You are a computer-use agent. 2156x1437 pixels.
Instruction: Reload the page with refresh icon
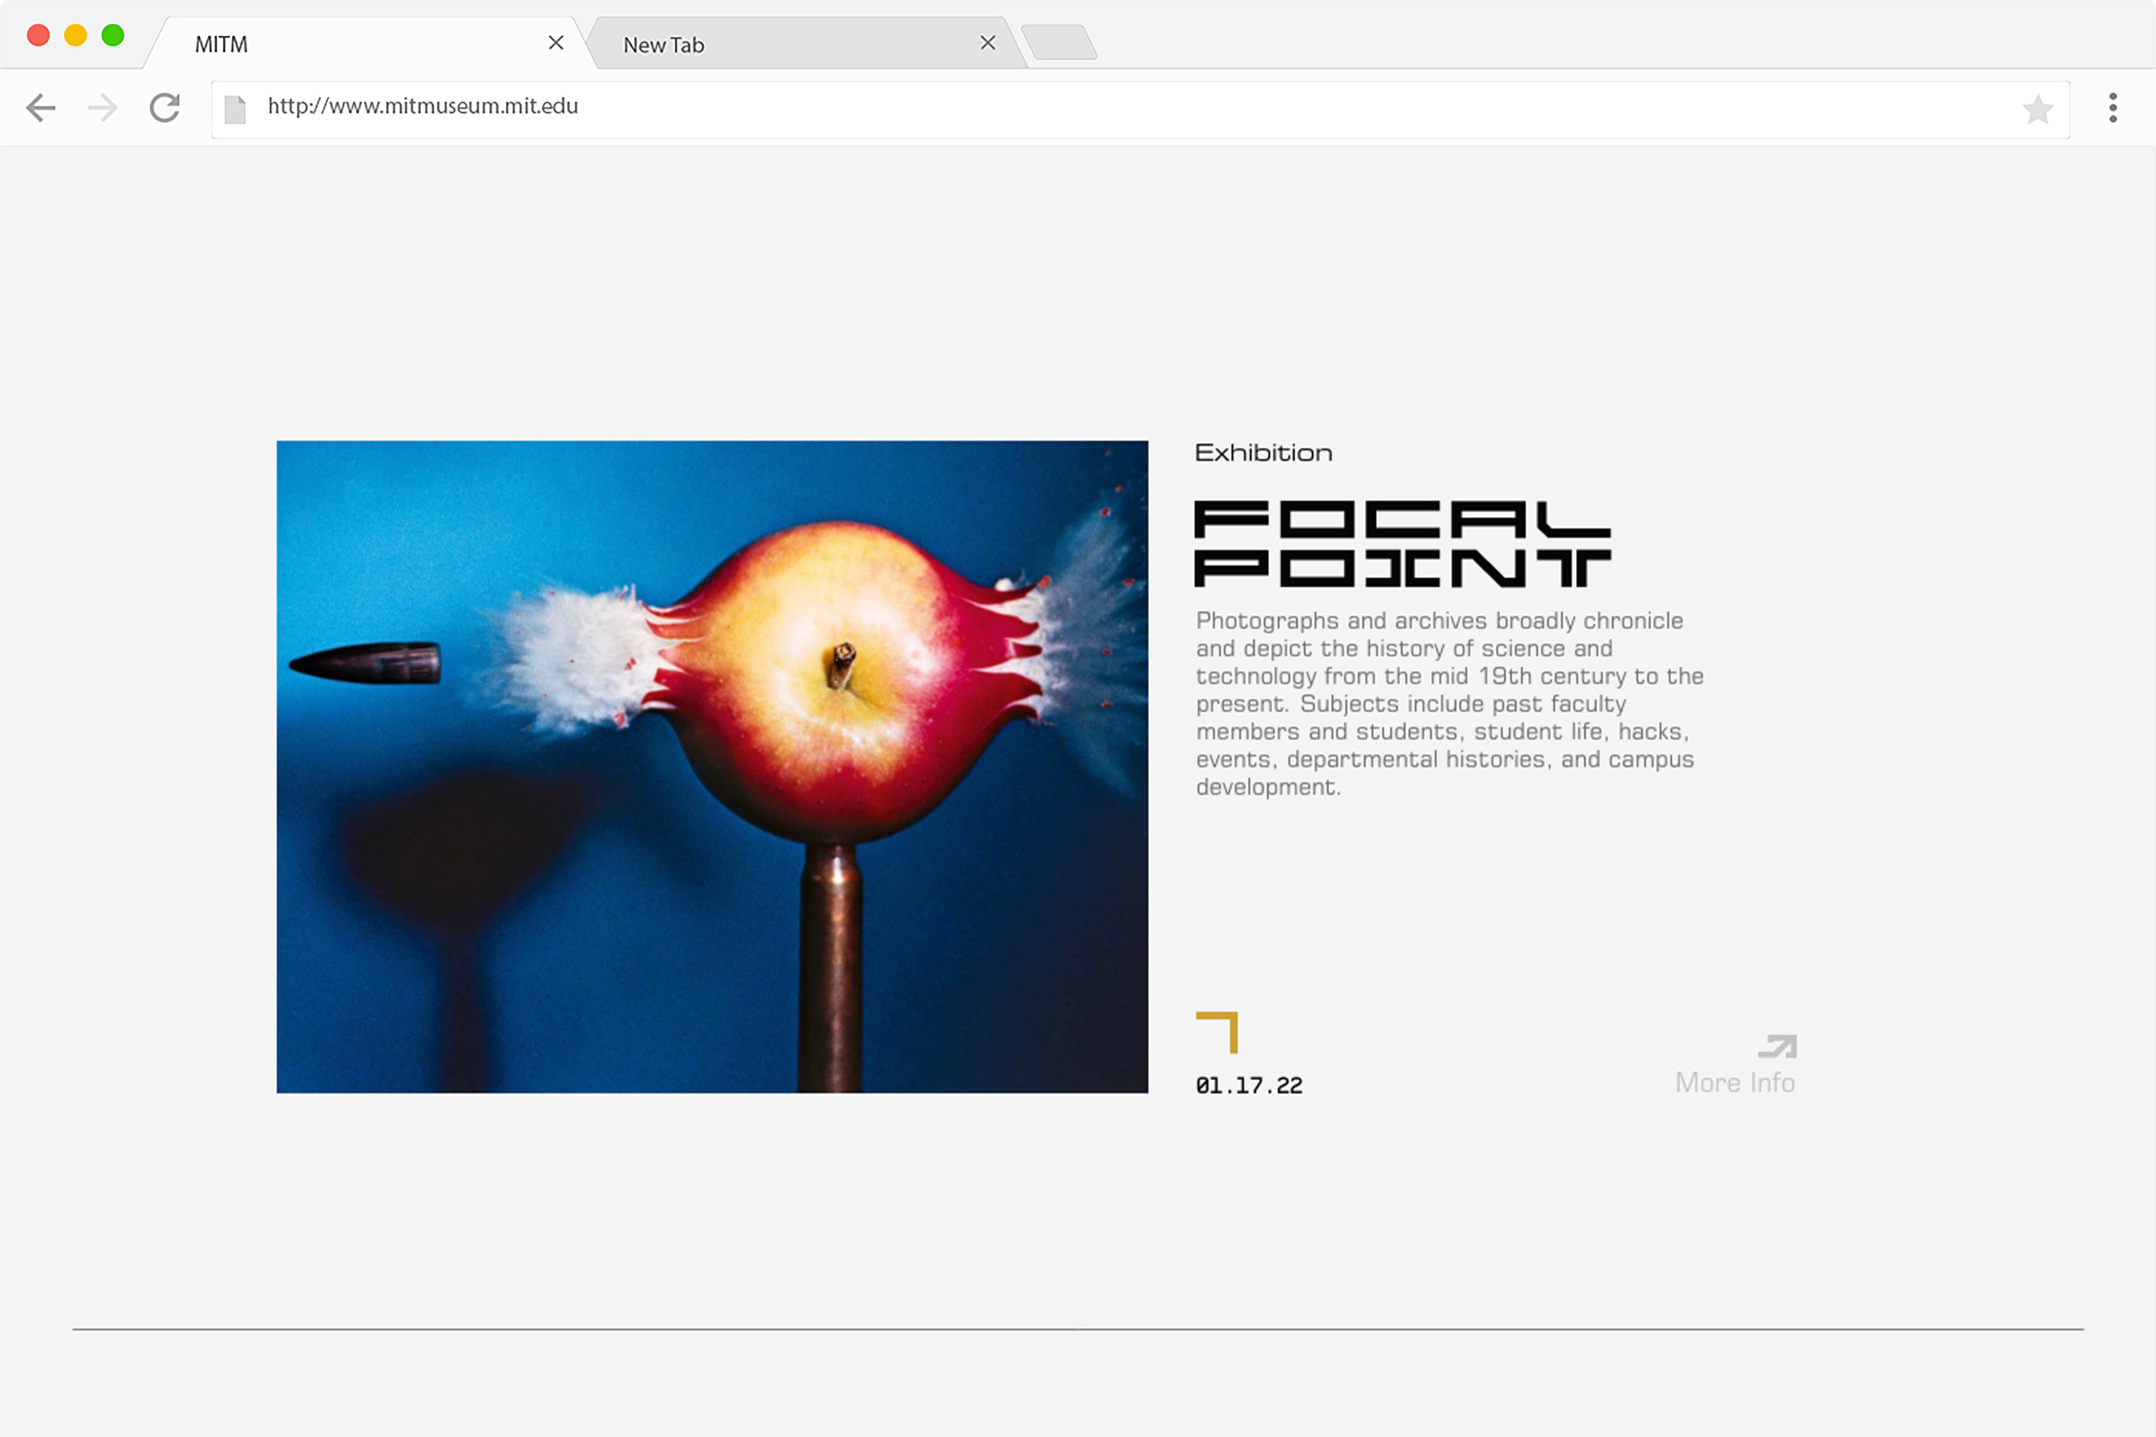(165, 108)
